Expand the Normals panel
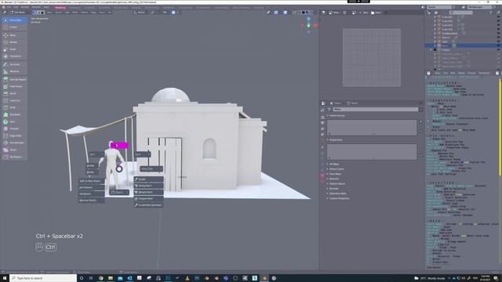Image resolution: width=502 pixels, height=282 pixels. pyautogui.click(x=333, y=179)
